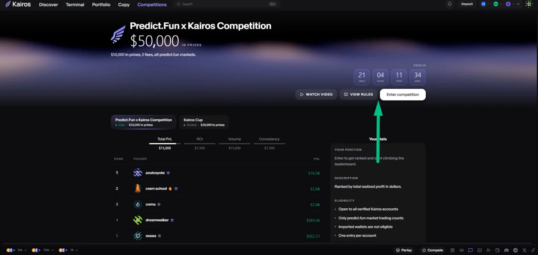Screen dimensions: 538x255
Task: Open the graduation cap tutorial icon
Action: (462, 250)
